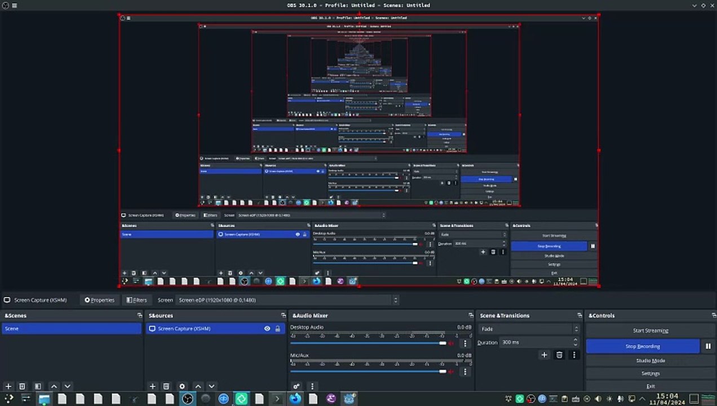
Task: Click Stop Recording
Action: pyautogui.click(x=643, y=346)
